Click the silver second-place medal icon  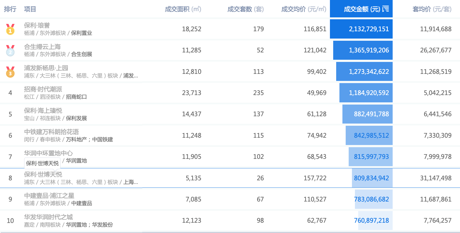[x=10, y=51]
